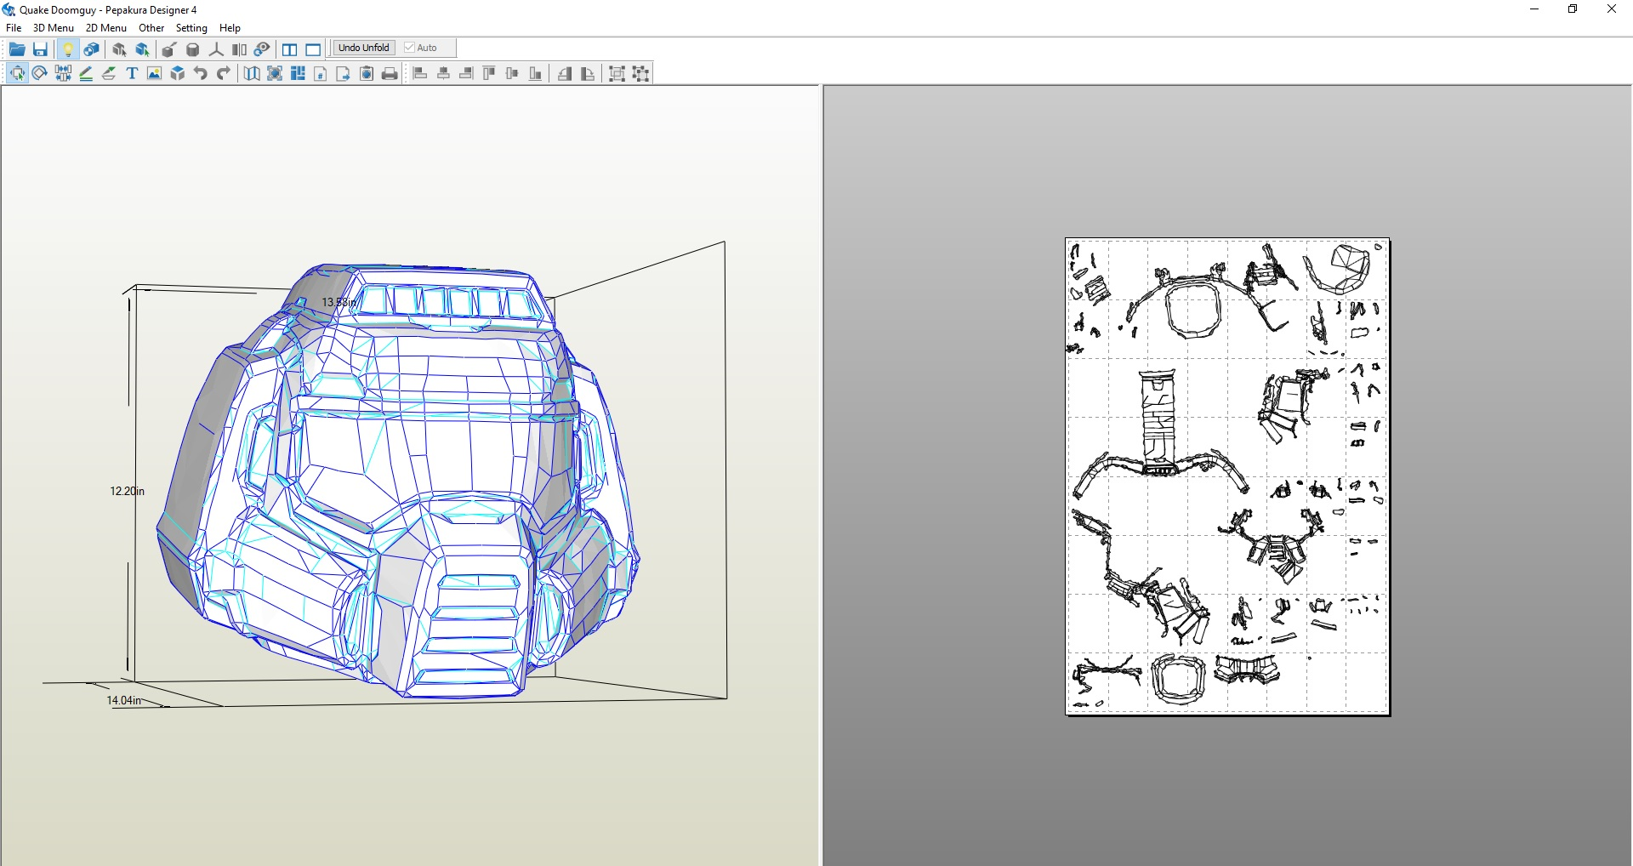1633x866 pixels.
Task: Click the zoom-to-fit framed circle icon
Action: (275, 73)
